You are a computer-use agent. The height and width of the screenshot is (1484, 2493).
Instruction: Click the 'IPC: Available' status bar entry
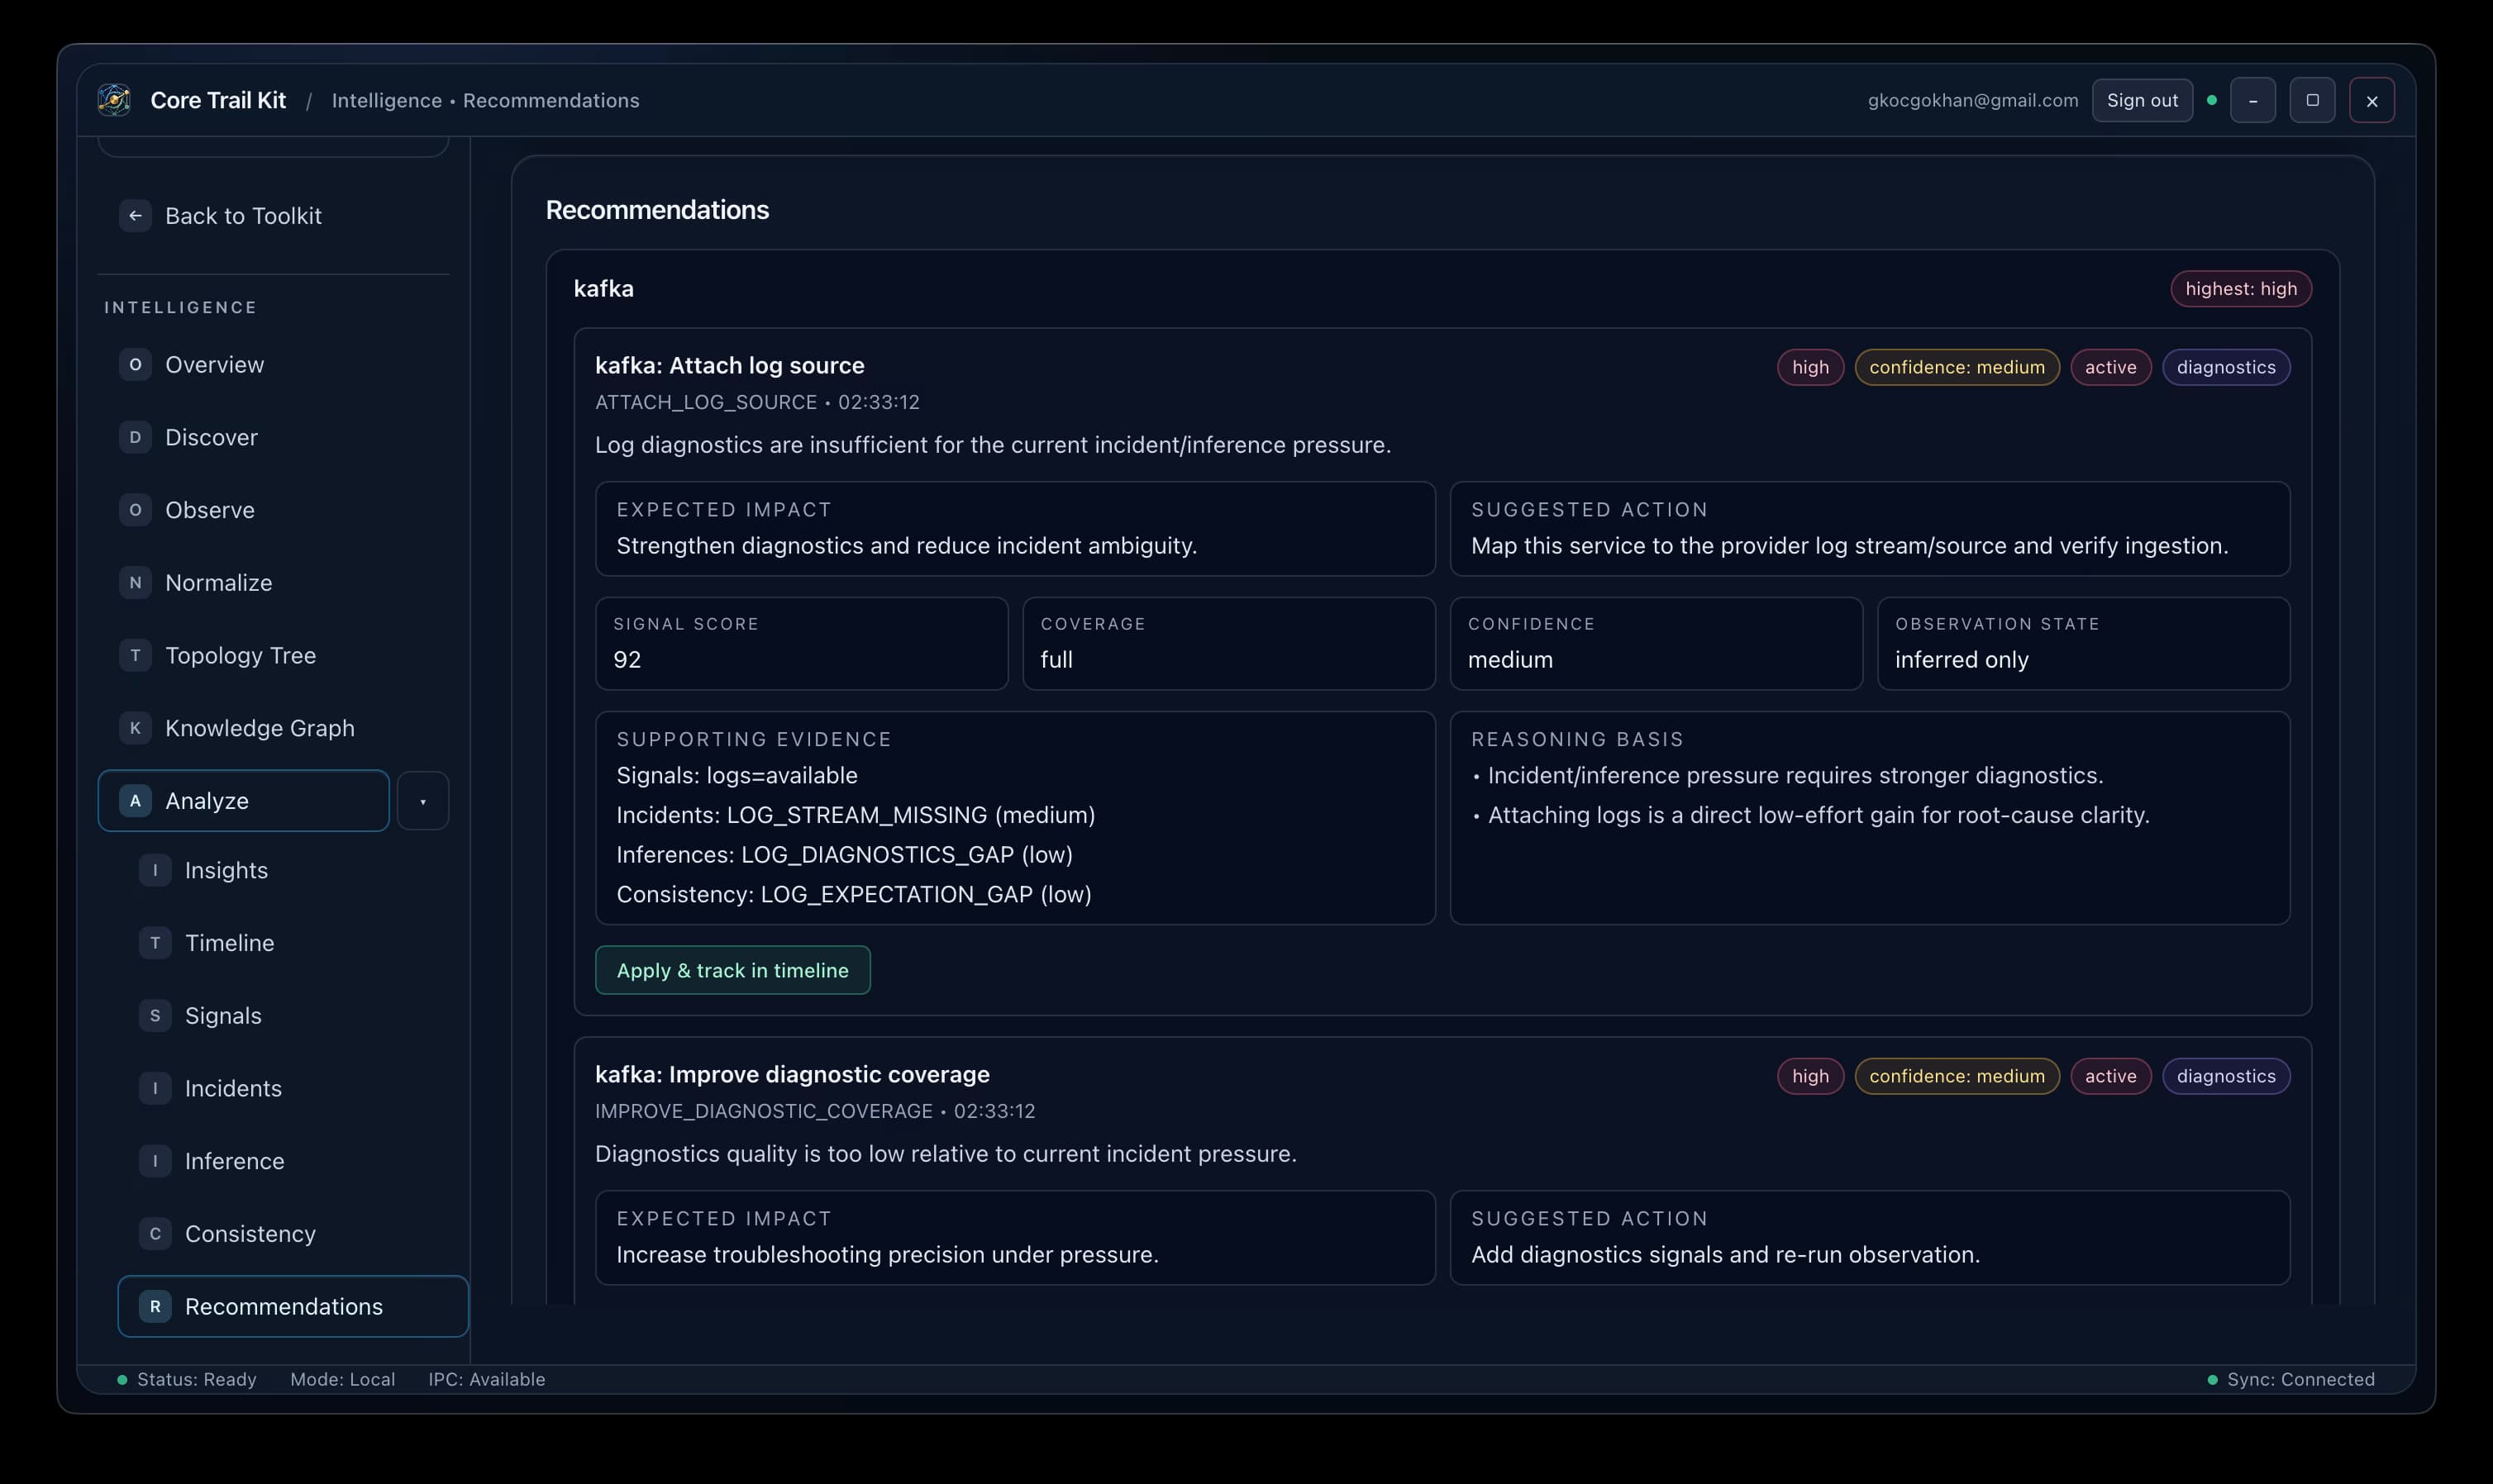click(487, 1380)
